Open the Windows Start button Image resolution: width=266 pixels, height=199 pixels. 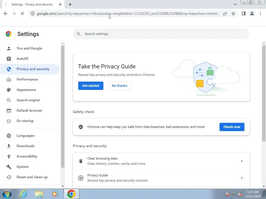(x=7, y=194)
